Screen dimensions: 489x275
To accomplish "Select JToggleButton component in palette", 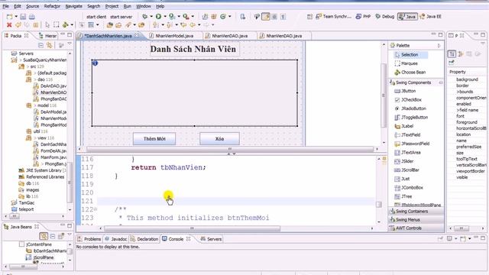I will click(411, 117).
